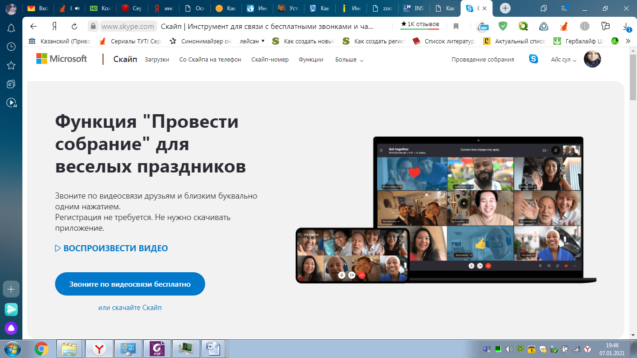This screenshot has height=358, width=637.
Task: Click the или скачайте Скайп link
Action: click(x=130, y=308)
